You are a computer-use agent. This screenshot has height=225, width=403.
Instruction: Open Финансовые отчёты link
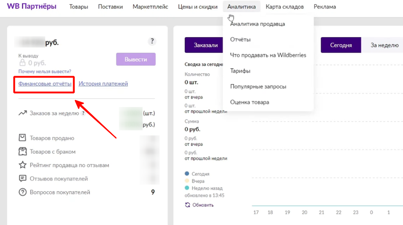[x=45, y=84]
